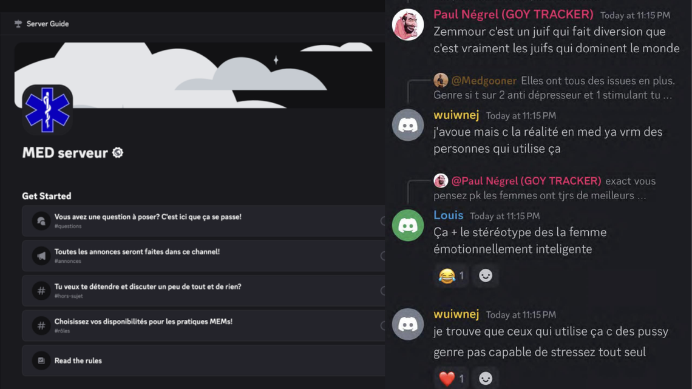Add reaction with smiley under wuiwnej's last message

coord(486,378)
